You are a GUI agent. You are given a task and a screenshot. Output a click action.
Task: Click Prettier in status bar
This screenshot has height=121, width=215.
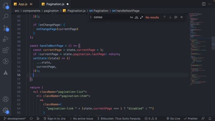pos(191,119)
